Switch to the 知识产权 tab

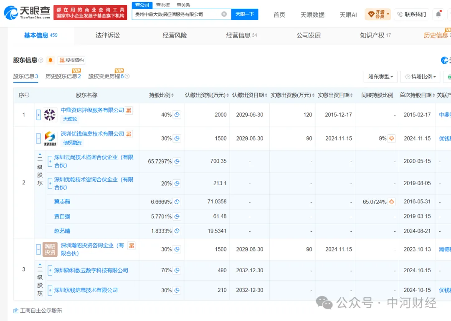point(375,35)
